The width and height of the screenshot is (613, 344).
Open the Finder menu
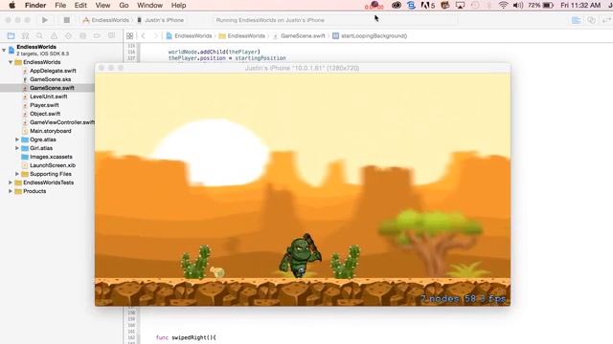coord(35,5)
